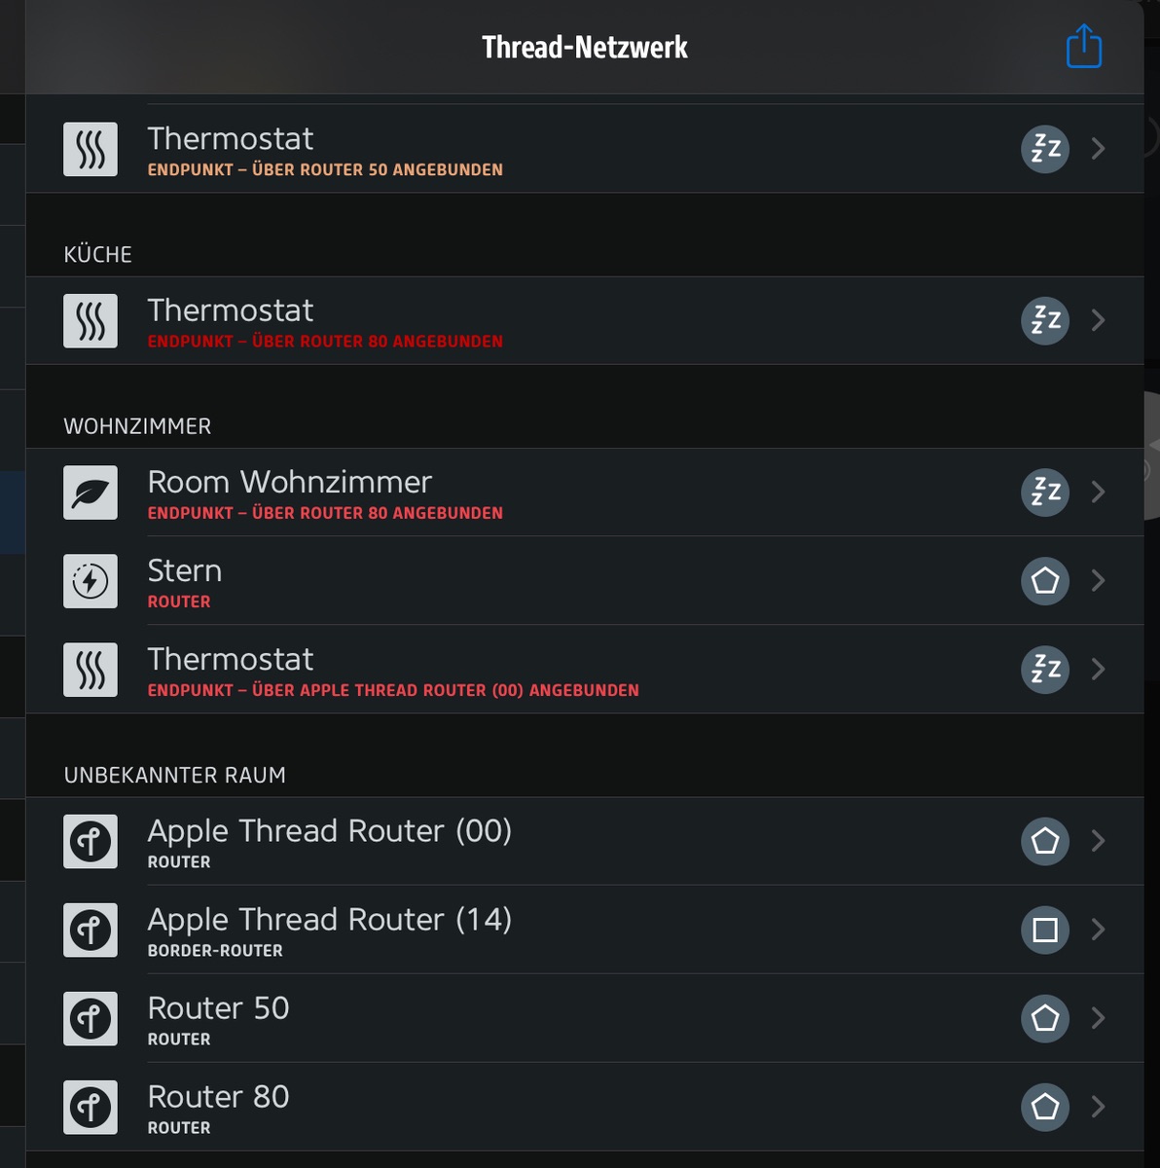Click the Room Wohnzimmer leaf icon
Viewport: 1160px width, 1168px height.
[91, 493]
